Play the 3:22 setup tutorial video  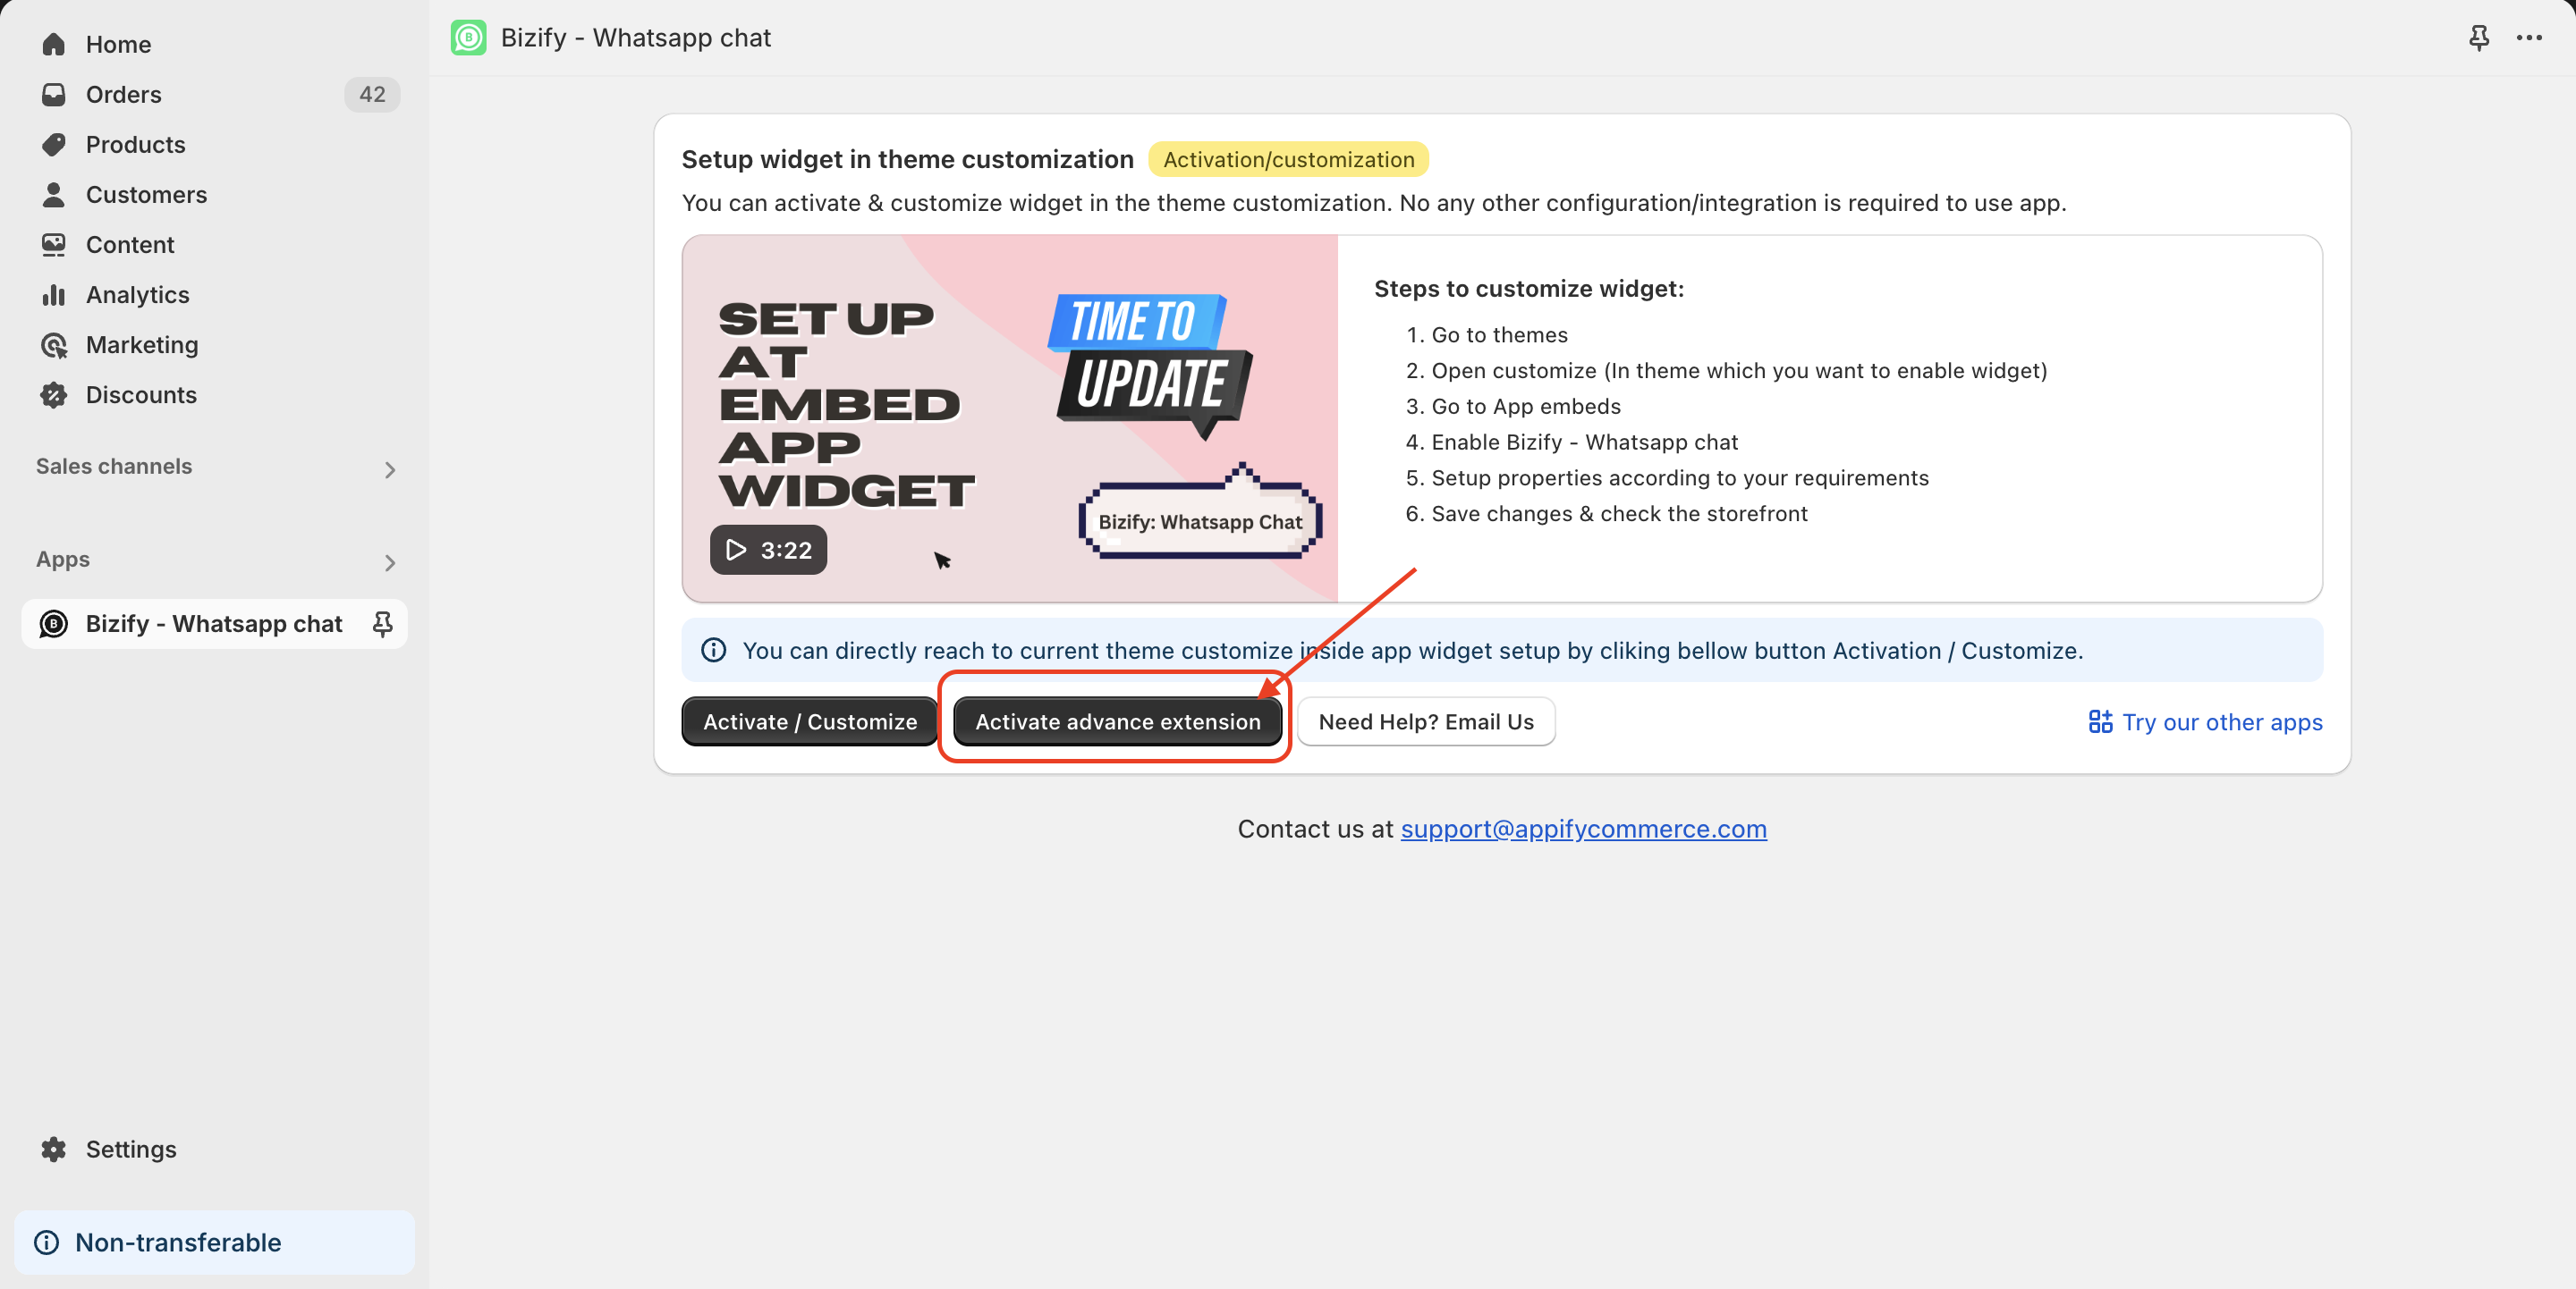click(768, 549)
